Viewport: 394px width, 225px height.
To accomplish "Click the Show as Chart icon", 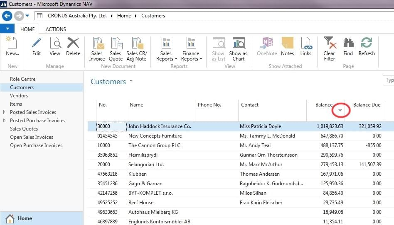I will point(239,43).
